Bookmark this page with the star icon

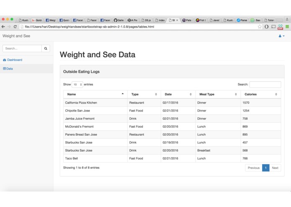(x=260, y=27)
